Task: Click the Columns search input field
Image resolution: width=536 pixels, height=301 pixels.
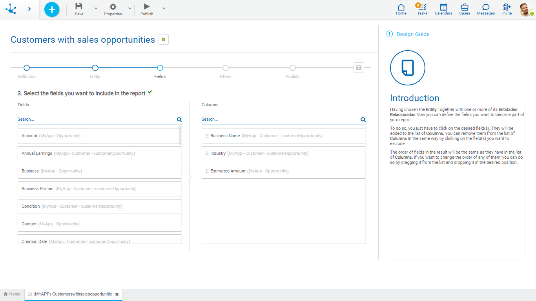Action: pos(279,119)
